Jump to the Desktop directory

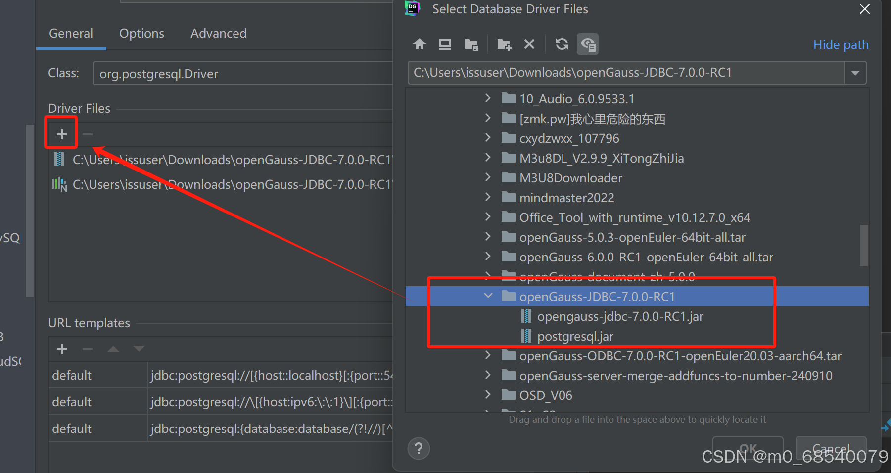[445, 44]
